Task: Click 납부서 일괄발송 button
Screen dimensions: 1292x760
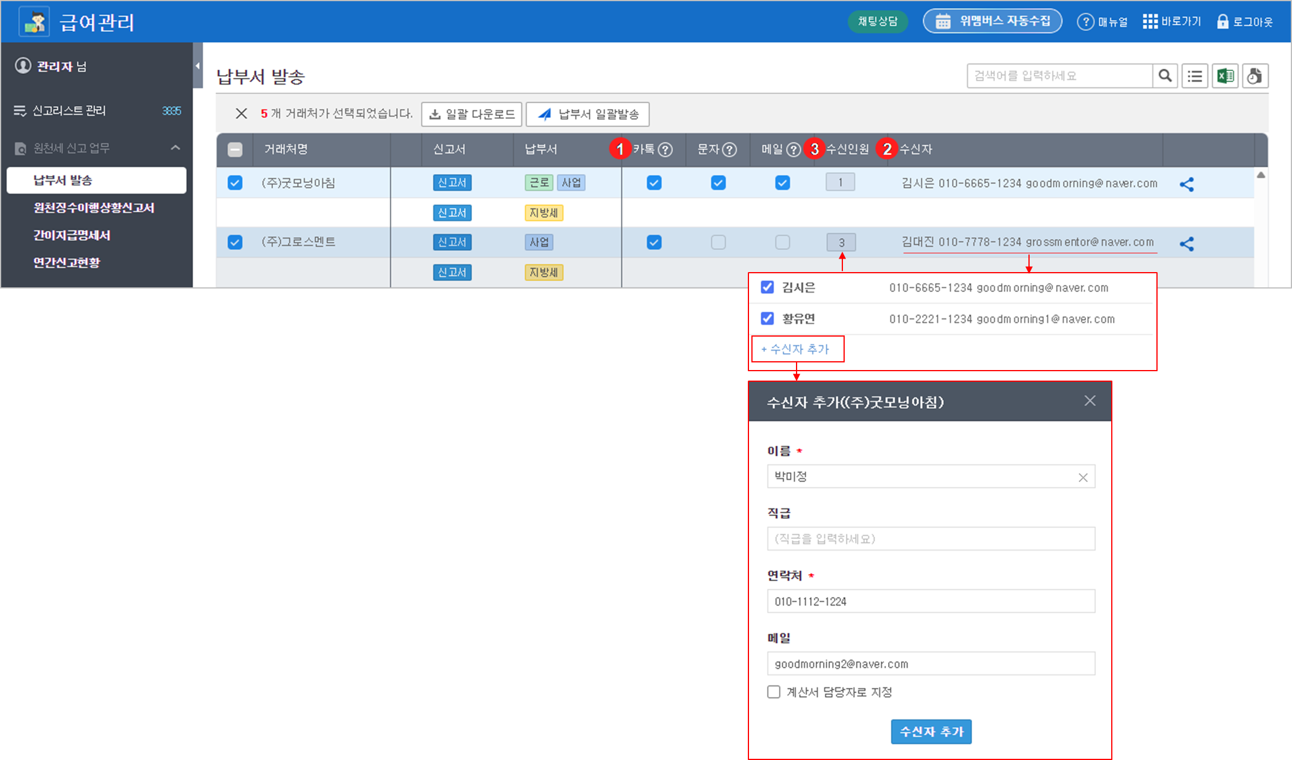Action: 588,114
